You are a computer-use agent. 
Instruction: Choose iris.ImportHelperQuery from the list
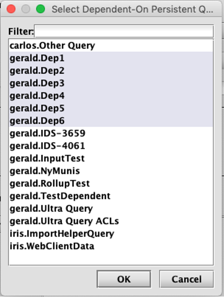pyautogui.click(x=111, y=233)
